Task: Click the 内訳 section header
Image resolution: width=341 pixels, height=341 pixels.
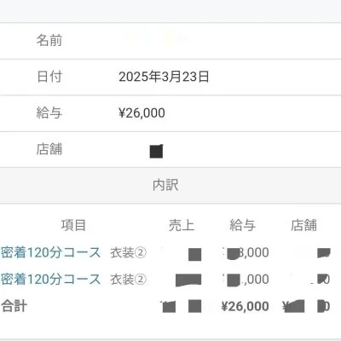Action: 165,185
